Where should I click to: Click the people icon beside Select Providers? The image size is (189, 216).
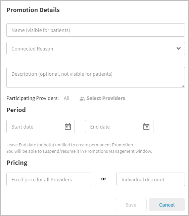pos(82,99)
